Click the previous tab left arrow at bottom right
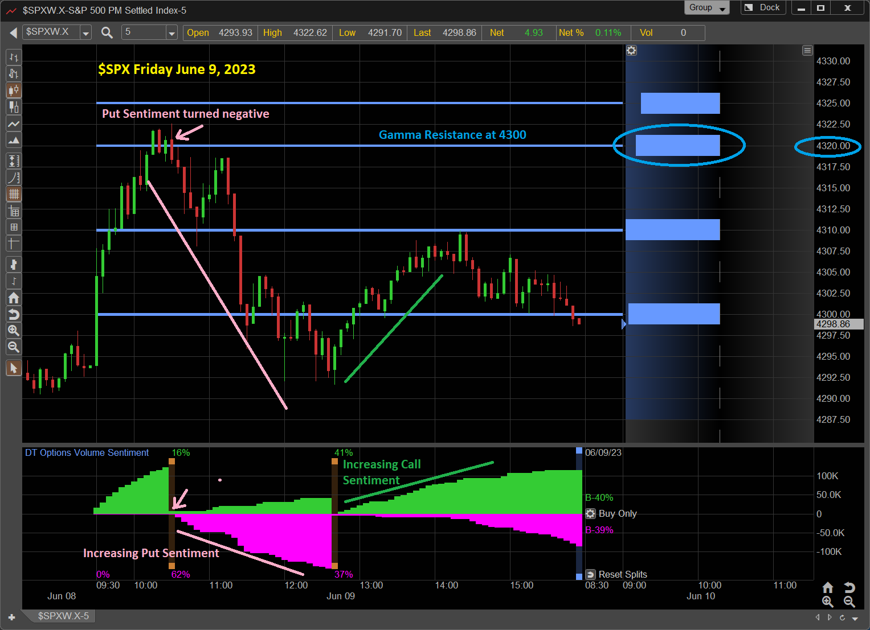This screenshot has width=870, height=630. 818,617
